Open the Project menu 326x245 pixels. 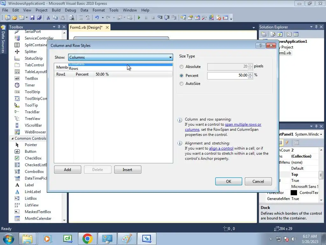(x=41, y=10)
